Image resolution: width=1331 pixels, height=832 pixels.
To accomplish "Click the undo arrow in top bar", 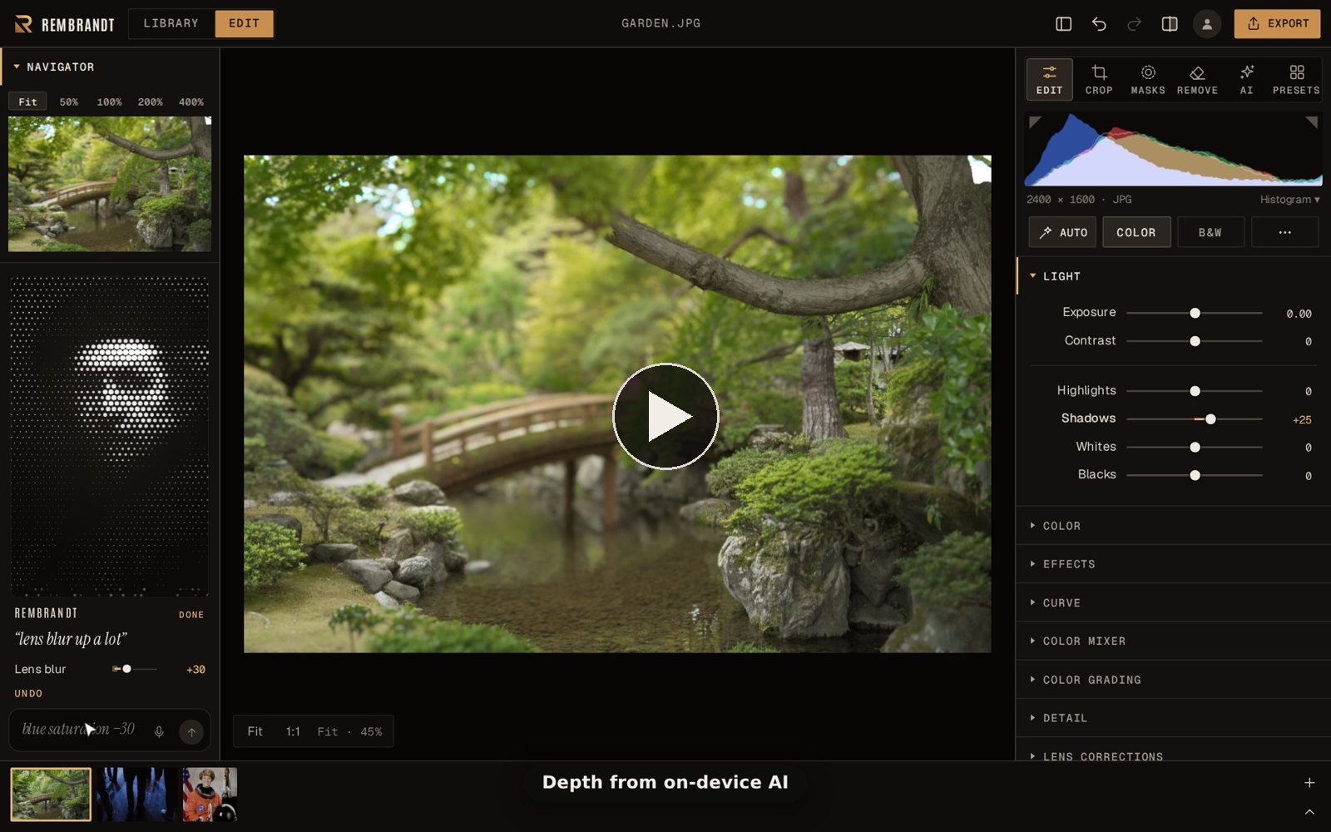I will 1099,24.
